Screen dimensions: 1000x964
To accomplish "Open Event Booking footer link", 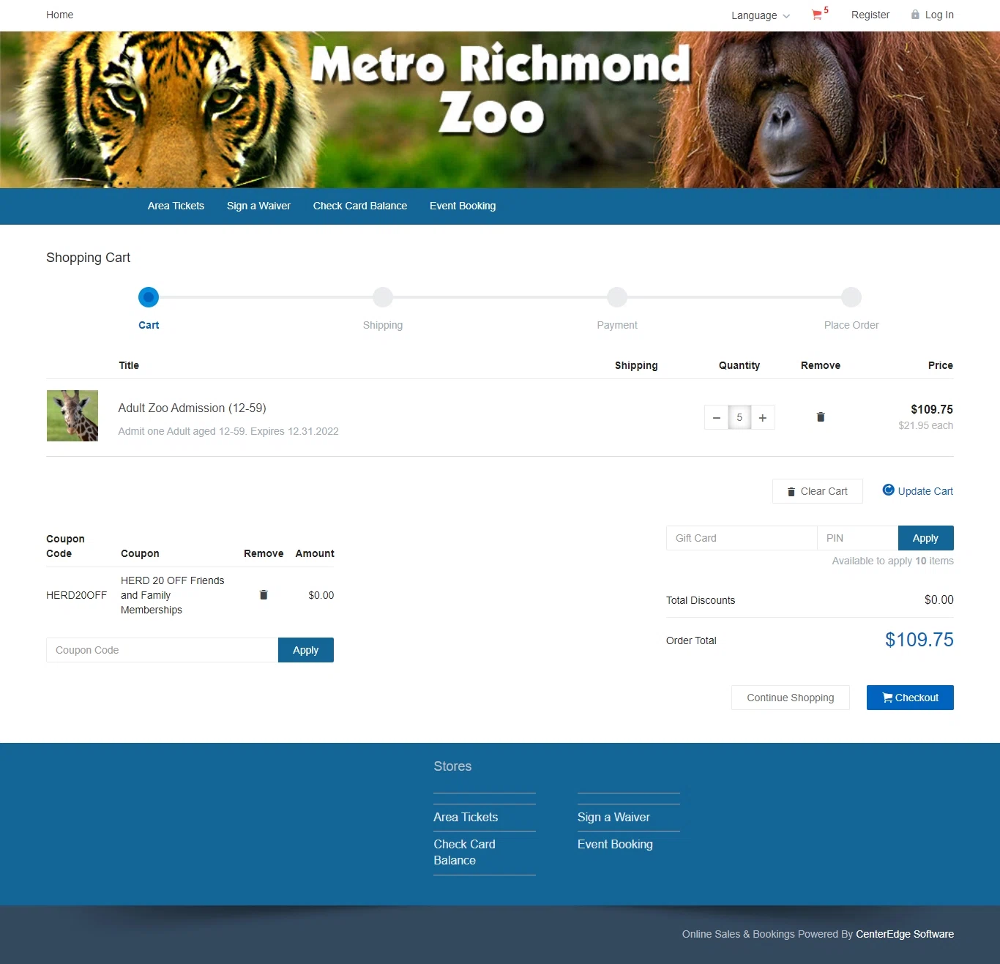I will click(615, 844).
